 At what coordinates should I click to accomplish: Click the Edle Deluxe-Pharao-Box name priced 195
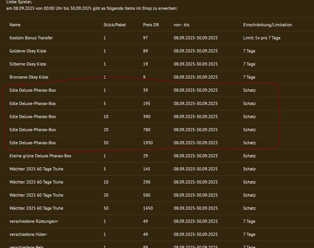click(x=33, y=103)
